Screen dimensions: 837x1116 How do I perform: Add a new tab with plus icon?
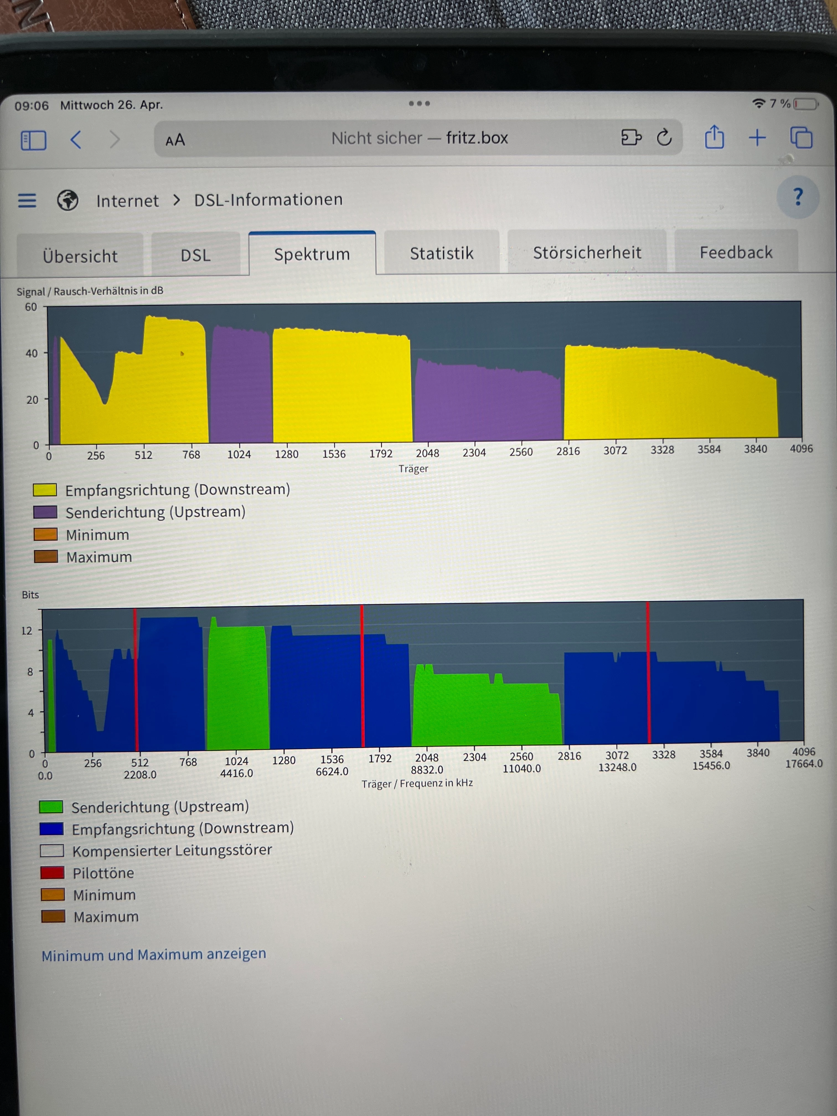757,137
